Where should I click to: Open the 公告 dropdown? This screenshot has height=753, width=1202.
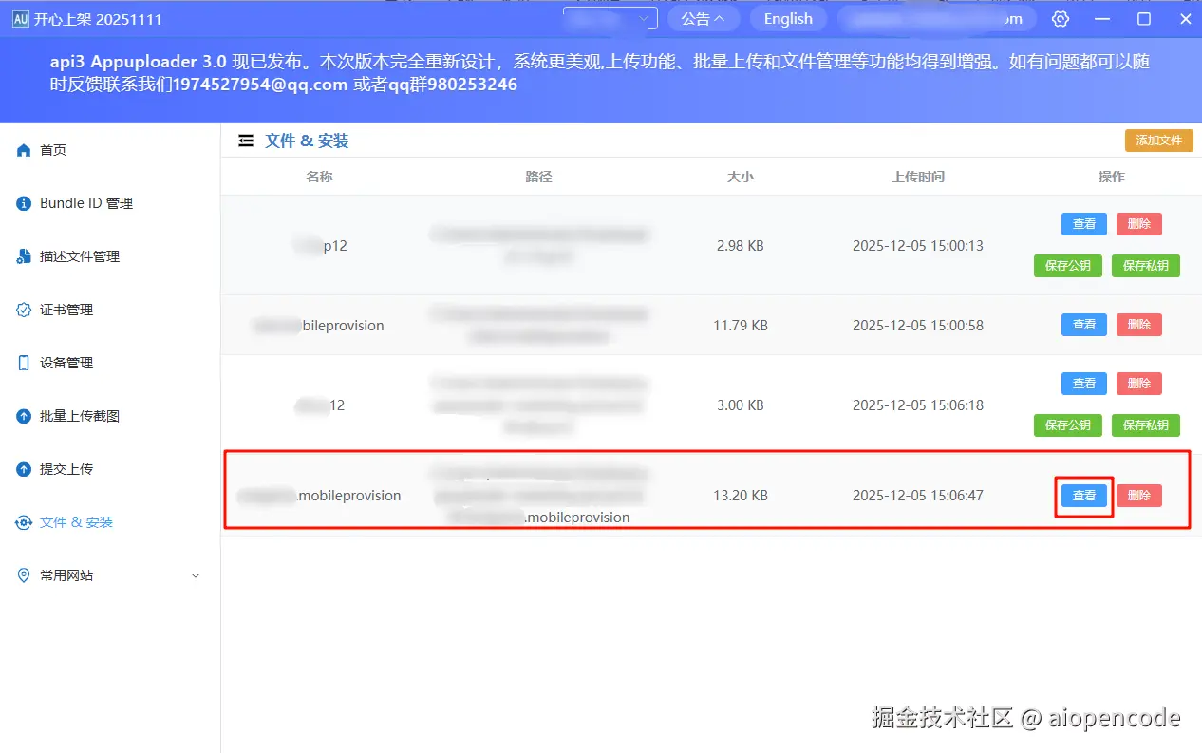(704, 19)
